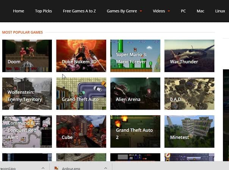The height and width of the screenshot is (170, 229).
Task: Open the Videos menu
Action: (x=159, y=11)
